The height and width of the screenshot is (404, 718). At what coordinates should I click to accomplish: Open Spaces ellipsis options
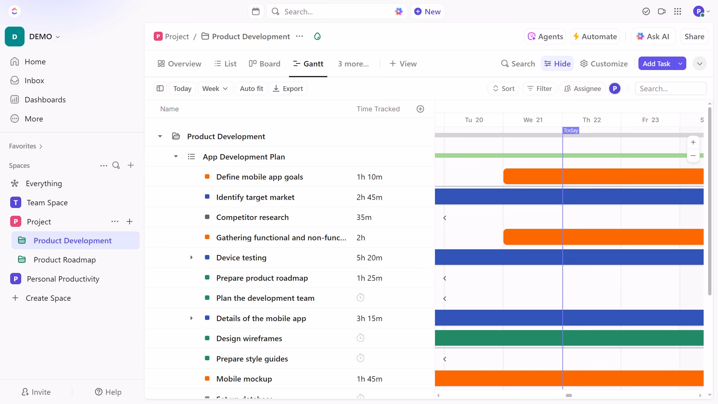click(x=104, y=165)
